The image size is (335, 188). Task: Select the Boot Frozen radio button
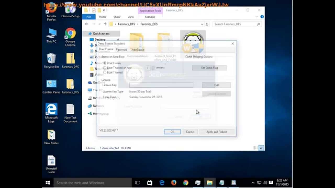[105, 63]
